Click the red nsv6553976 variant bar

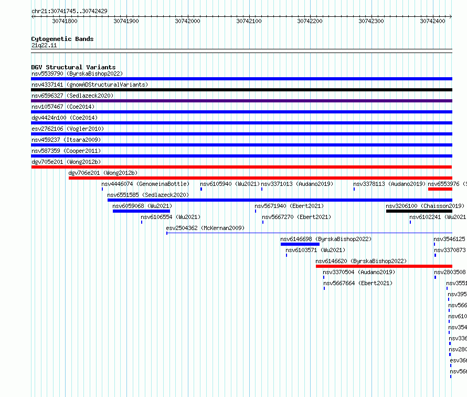[440, 189]
